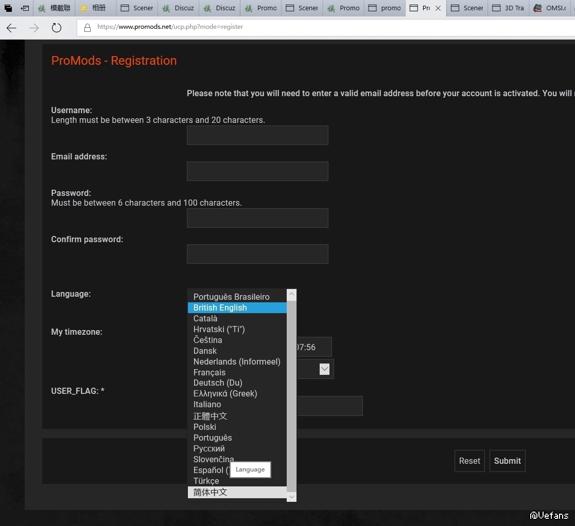Close the current registration tab
This screenshot has width=575, height=526.
click(x=438, y=8)
